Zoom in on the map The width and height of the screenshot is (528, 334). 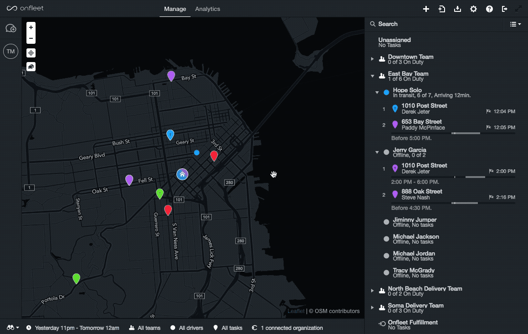tap(31, 27)
